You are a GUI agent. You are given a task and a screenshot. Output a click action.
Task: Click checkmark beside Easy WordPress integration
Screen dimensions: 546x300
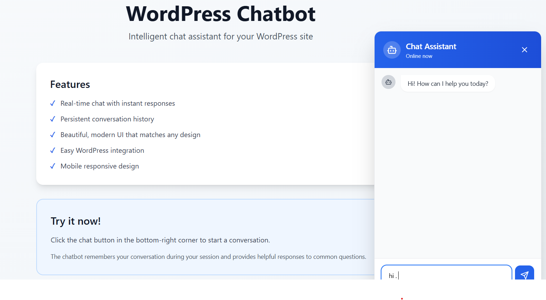[x=53, y=150]
